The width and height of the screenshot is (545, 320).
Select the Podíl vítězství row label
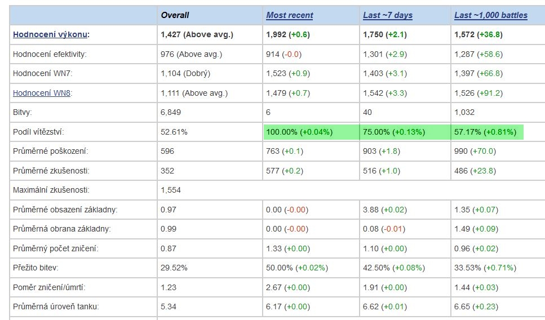pyautogui.click(x=38, y=132)
